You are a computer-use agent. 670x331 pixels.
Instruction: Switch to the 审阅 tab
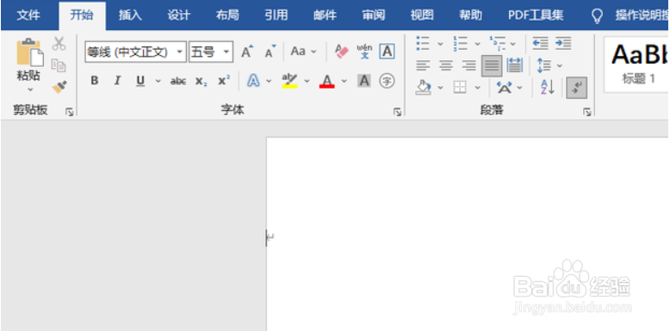click(374, 15)
